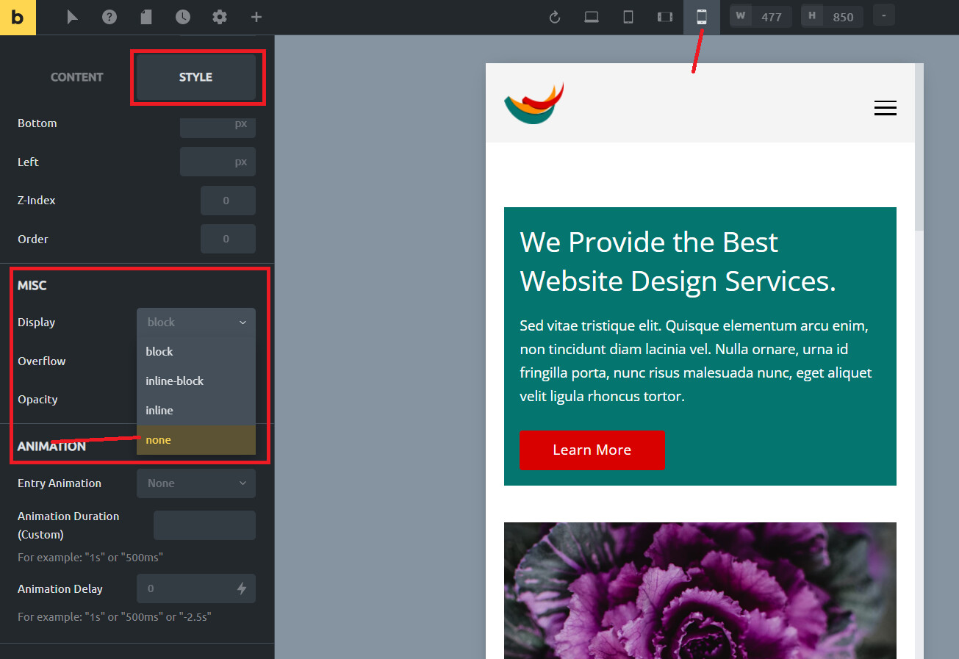959x659 pixels.
Task: Open the help question mark icon
Action: tap(109, 17)
